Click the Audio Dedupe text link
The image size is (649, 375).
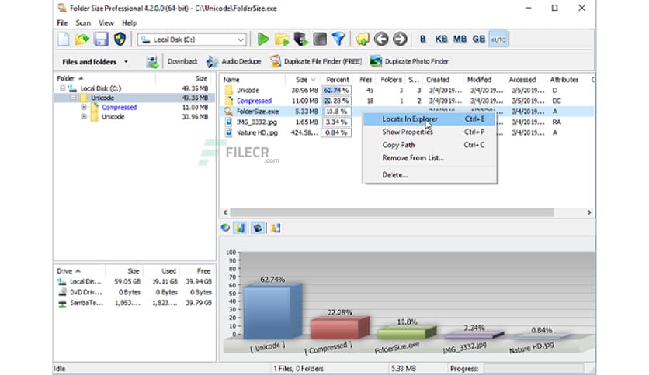coord(241,61)
